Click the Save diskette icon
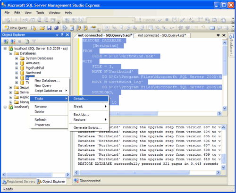This screenshot has width=236, height=193. pyautogui.click(x=49, y=28)
